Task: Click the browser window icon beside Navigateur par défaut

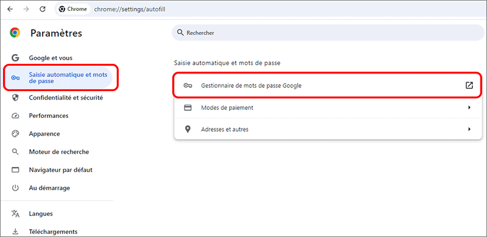Action: [x=15, y=170]
